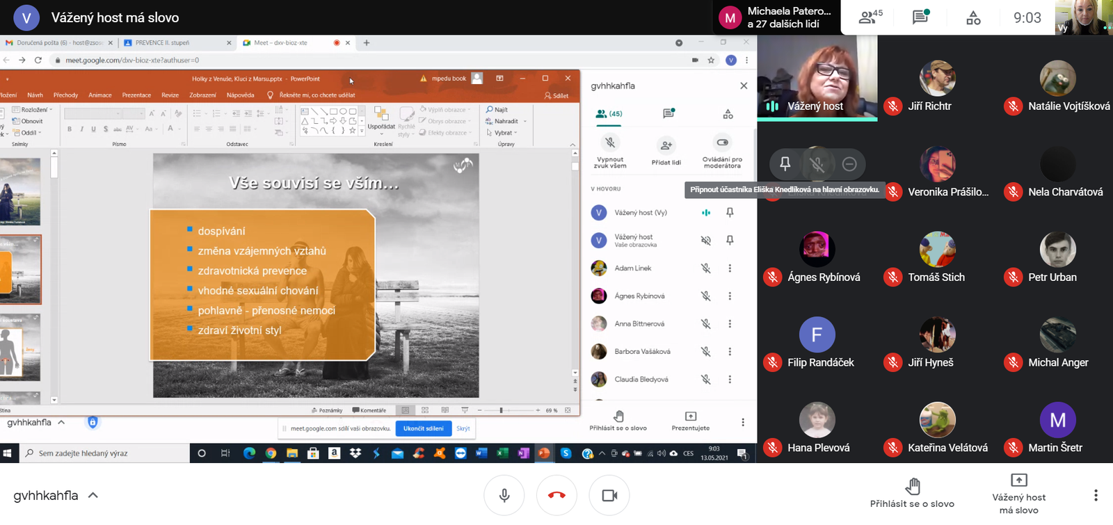Toggle Ovládání pro moderátora host controls

click(x=722, y=152)
